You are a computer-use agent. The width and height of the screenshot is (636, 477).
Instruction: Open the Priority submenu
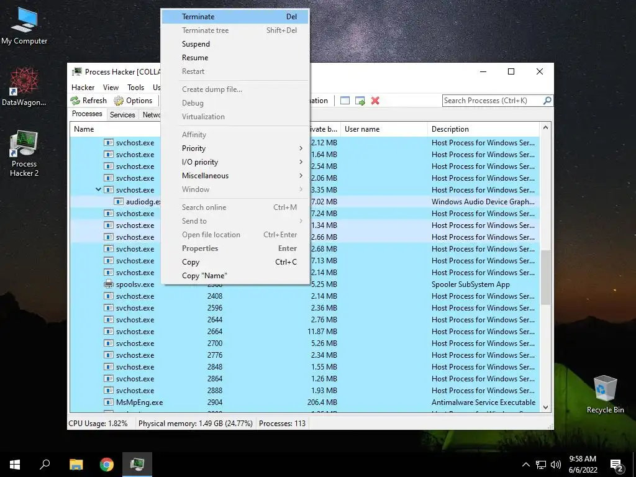(235, 148)
